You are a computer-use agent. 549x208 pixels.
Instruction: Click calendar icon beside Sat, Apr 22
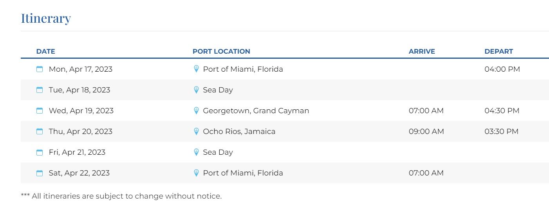[x=40, y=173]
